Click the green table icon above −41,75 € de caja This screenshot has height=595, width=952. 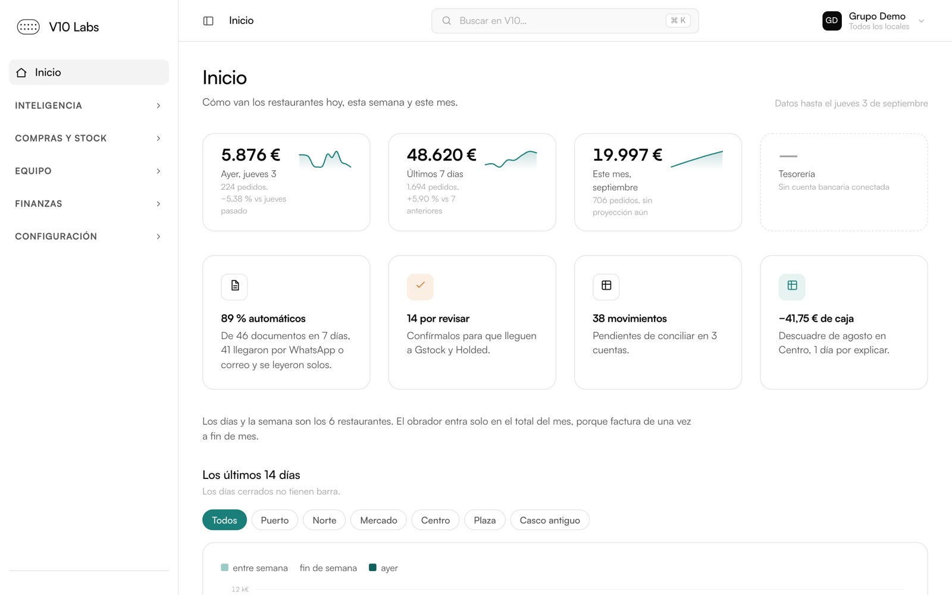(792, 286)
